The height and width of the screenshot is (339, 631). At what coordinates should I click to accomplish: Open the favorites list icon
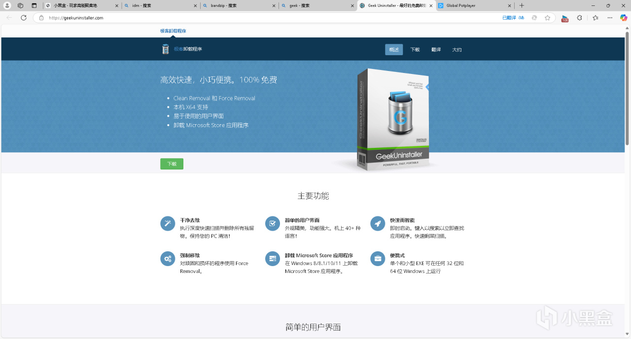pos(595,18)
